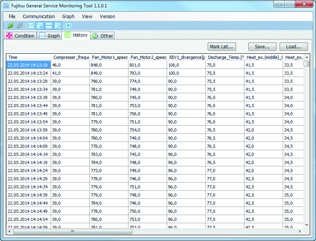Image resolution: width=316 pixels, height=241 pixels.
Task: Click the Mark List... button
Action: (x=222, y=47)
